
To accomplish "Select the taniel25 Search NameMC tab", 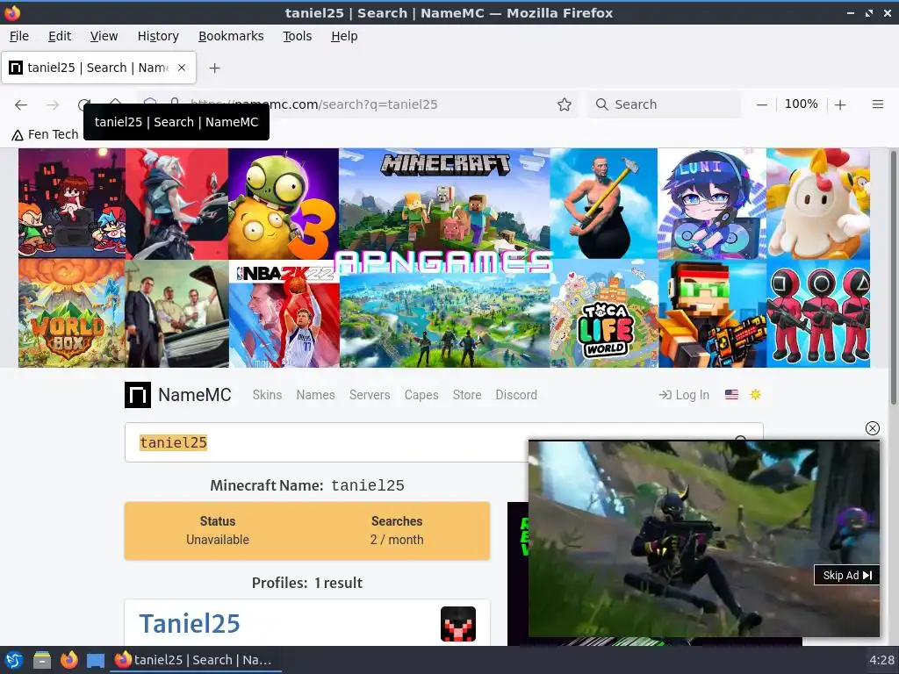I will click(98, 68).
